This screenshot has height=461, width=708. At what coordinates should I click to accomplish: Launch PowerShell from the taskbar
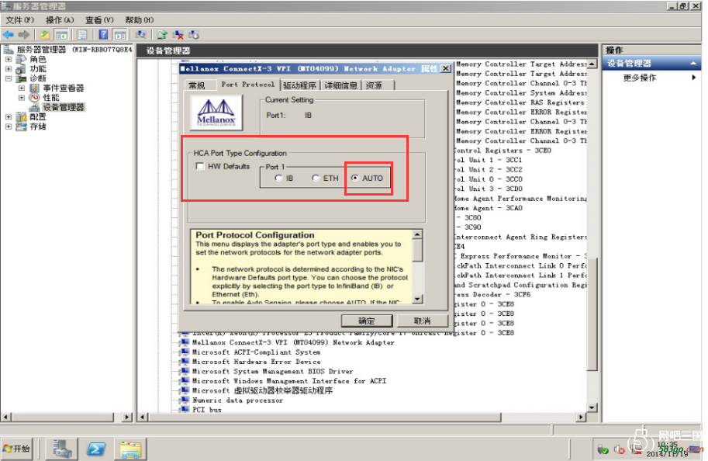click(x=96, y=449)
